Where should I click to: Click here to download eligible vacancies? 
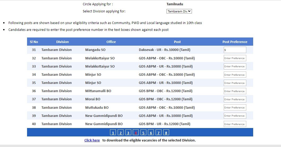point(92,140)
